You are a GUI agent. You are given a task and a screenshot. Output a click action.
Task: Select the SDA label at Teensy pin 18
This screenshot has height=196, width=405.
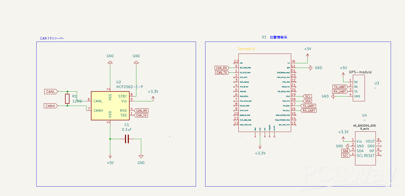[308, 101]
